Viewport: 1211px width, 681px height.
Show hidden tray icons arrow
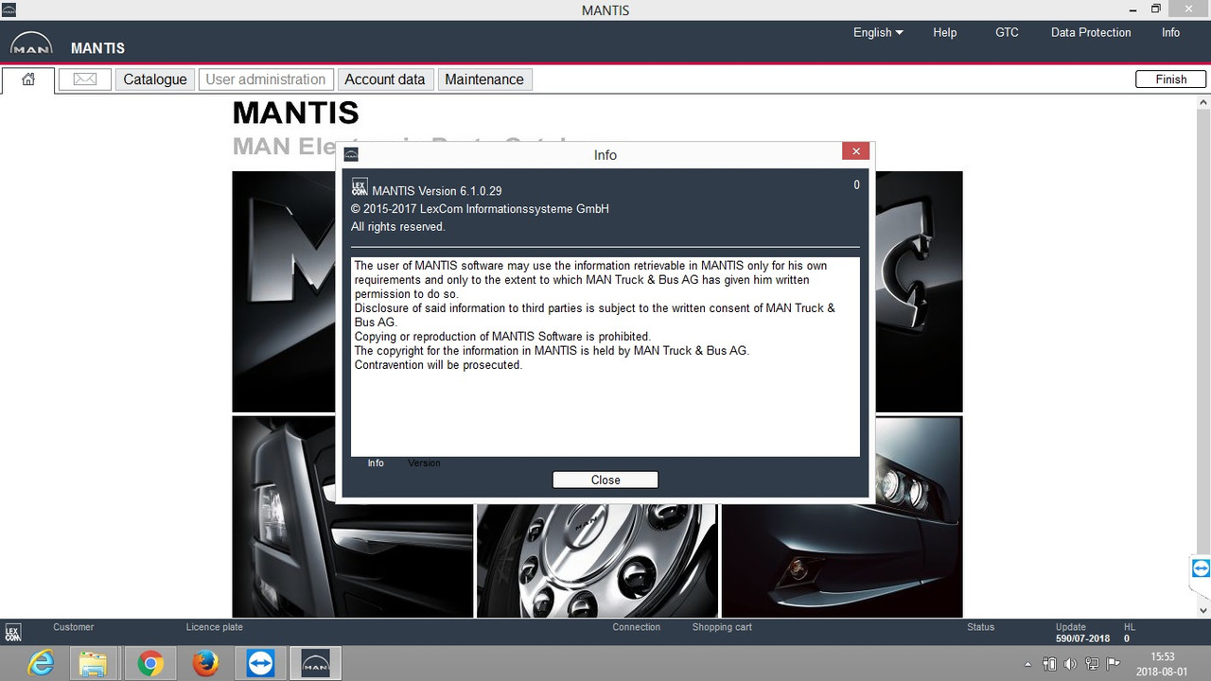pyautogui.click(x=1028, y=664)
